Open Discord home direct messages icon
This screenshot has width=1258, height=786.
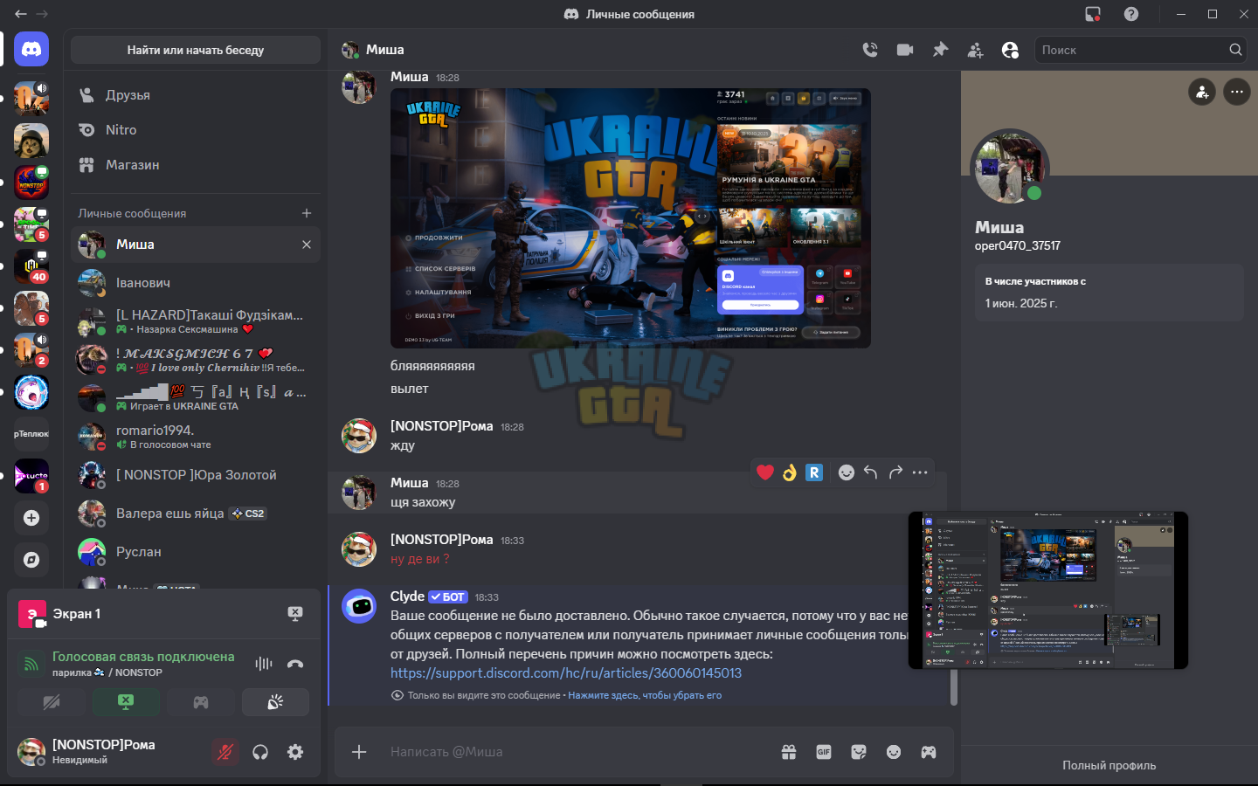tap(31, 50)
